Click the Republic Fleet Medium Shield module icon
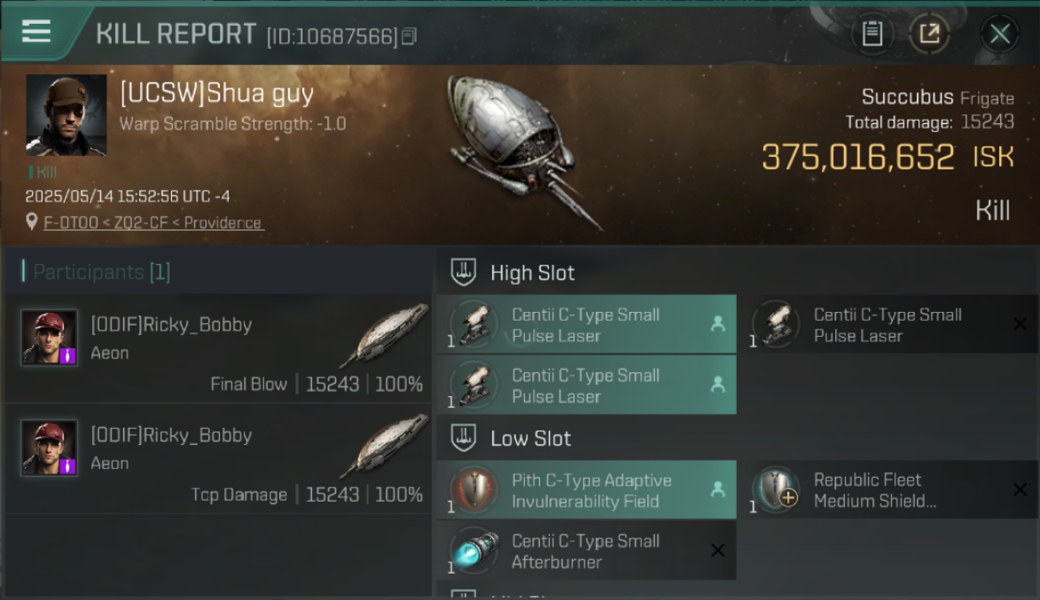The width and height of the screenshot is (1040, 600). [775, 489]
